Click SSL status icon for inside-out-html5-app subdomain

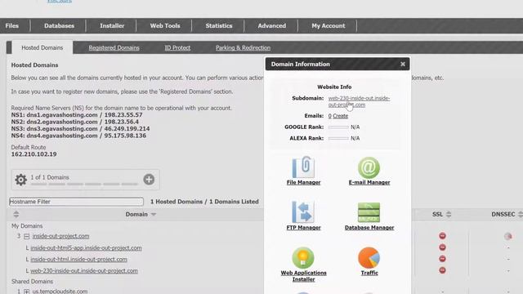tap(442, 247)
